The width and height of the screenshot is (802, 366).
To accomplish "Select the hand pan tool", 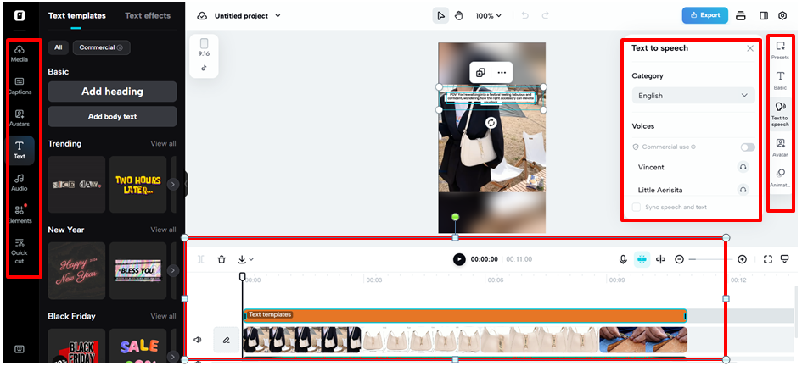I will [x=459, y=15].
